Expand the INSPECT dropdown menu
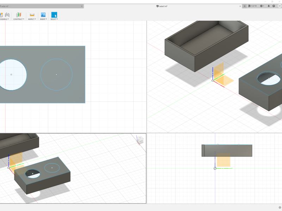Screen dimensions: 282x211 32,19
